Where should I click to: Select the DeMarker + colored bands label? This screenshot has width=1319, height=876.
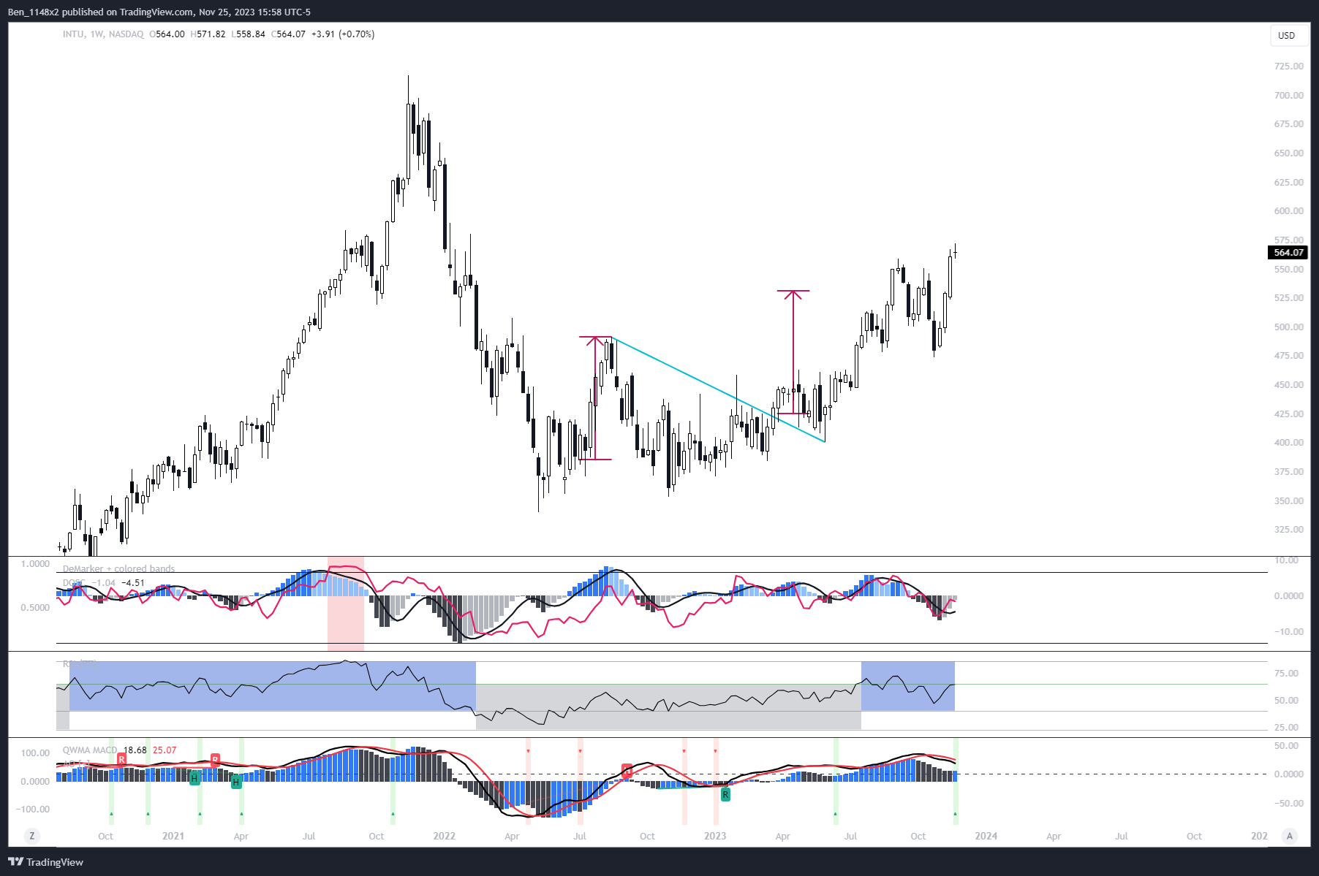tap(118, 568)
